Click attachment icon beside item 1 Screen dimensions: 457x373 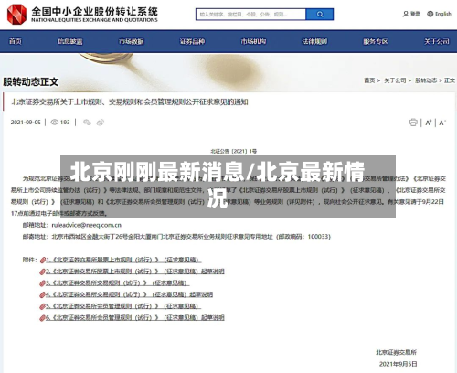tap(43, 261)
